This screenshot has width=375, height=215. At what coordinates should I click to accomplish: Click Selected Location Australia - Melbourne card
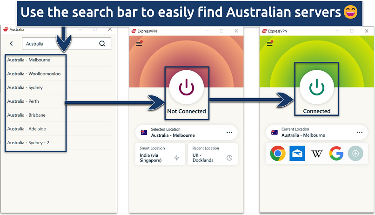coord(187,132)
